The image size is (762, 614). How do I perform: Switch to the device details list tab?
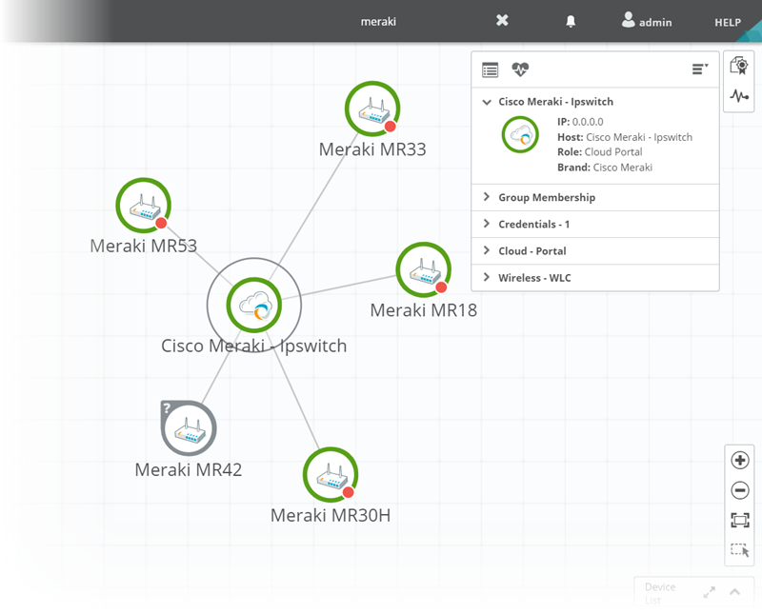pos(490,69)
